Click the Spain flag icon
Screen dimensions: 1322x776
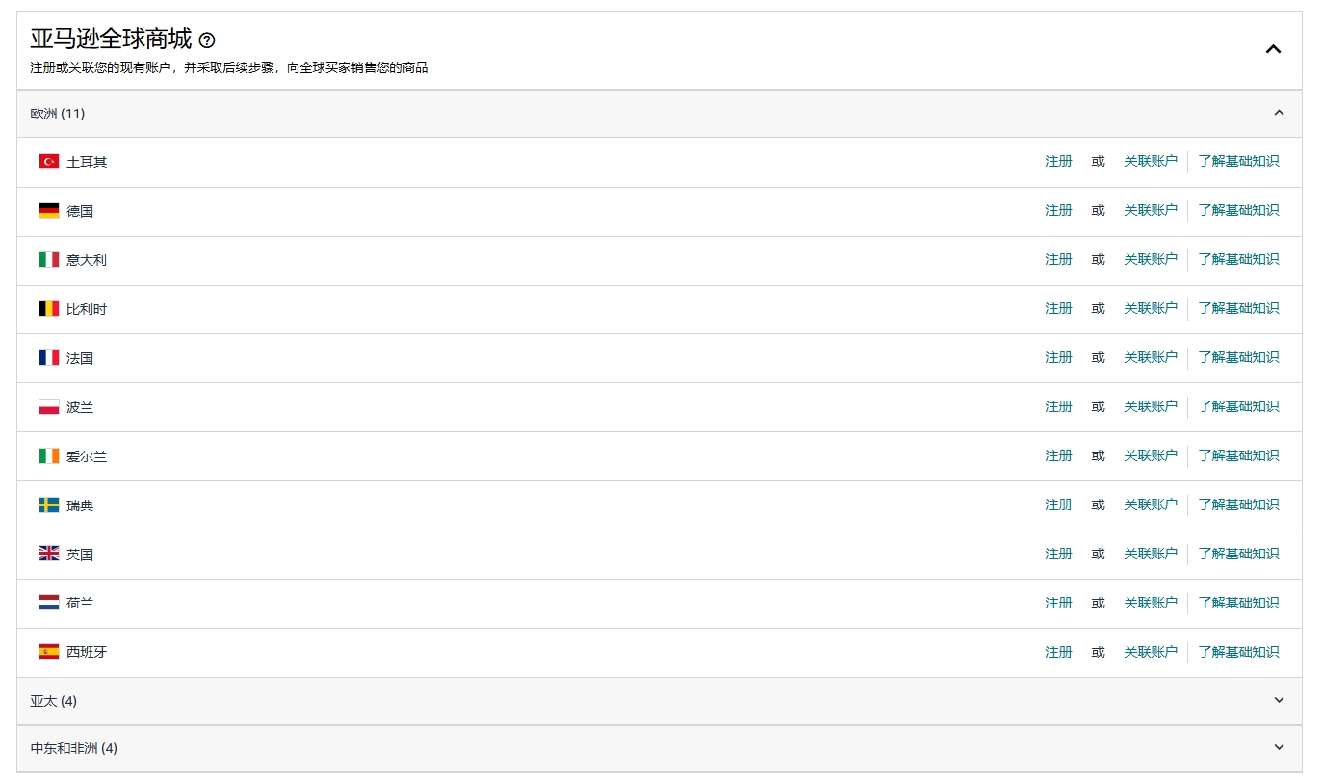click(x=49, y=652)
